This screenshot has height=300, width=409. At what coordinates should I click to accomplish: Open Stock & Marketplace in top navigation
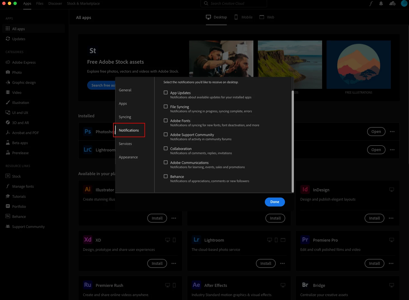83,3
